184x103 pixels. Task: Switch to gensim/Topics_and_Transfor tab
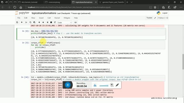pos(112,2)
